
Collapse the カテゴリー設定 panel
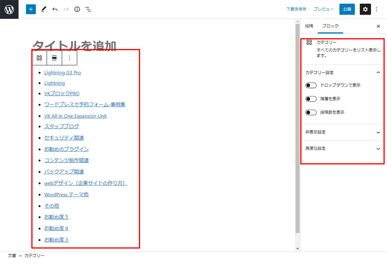378,73
